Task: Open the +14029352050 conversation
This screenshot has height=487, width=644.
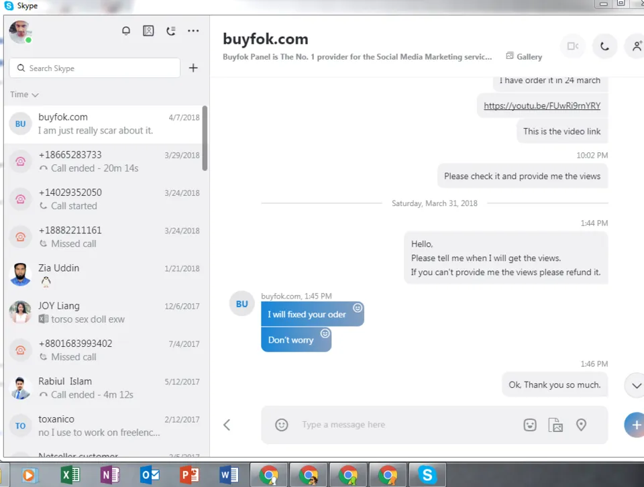Action: pos(103,200)
